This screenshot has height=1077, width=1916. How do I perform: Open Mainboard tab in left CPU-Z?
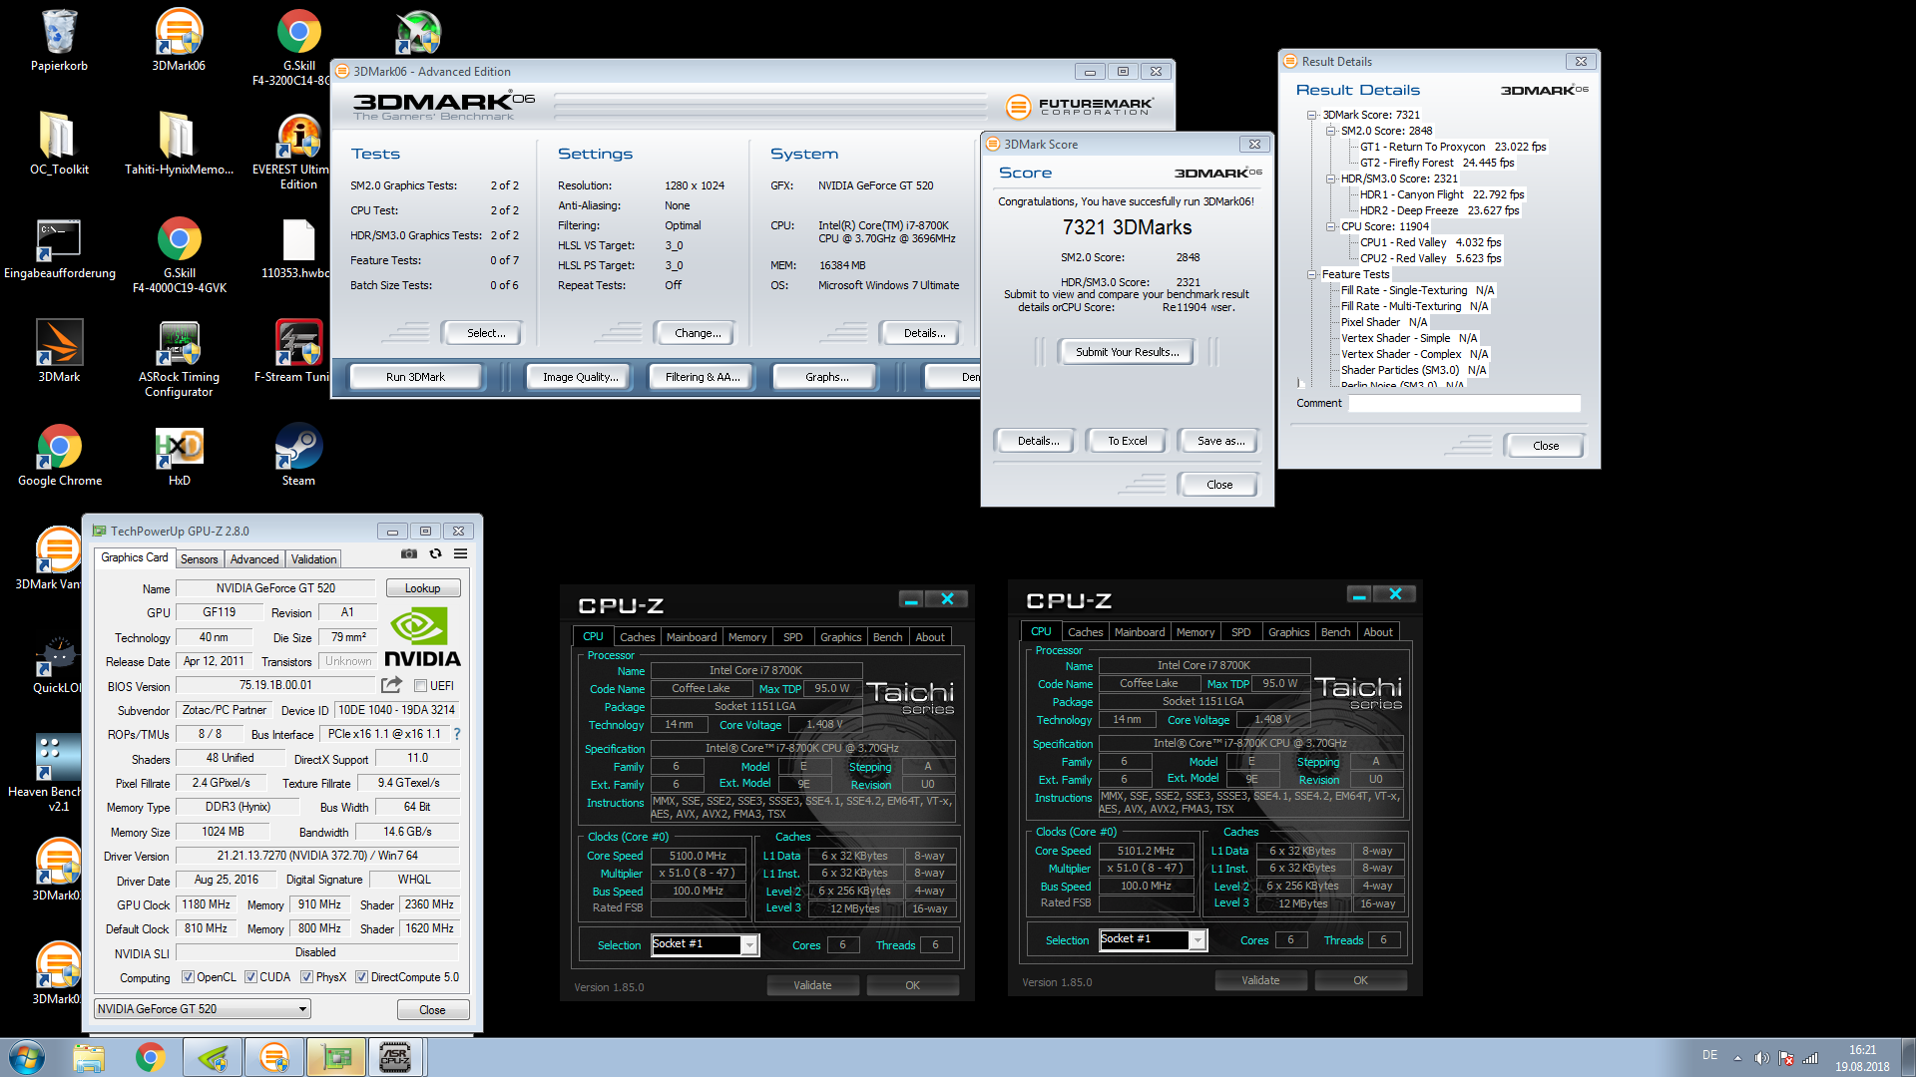click(x=692, y=637)
